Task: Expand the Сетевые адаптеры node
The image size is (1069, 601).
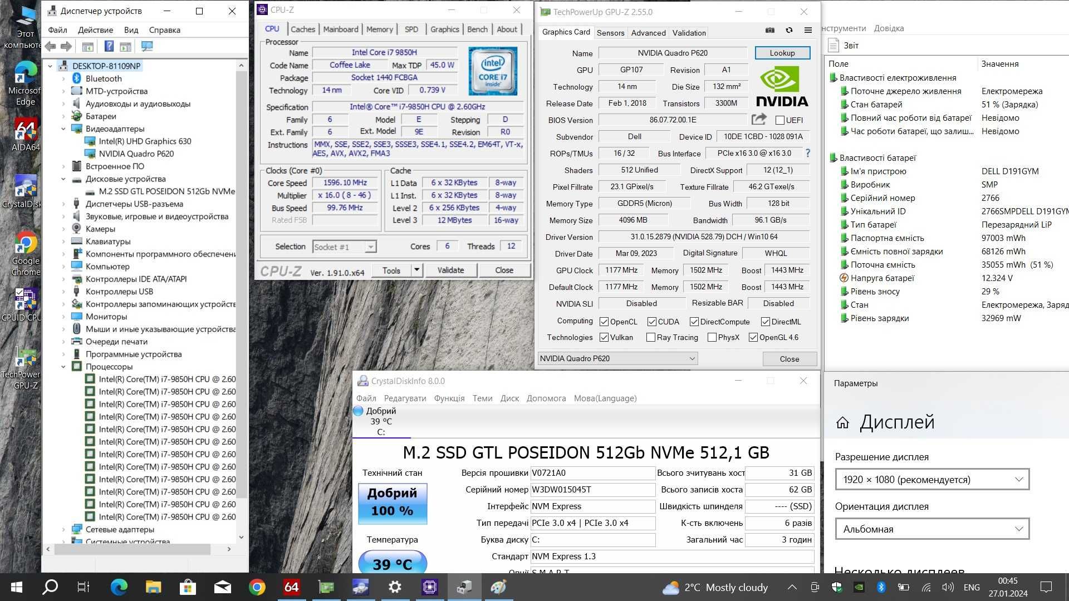Action: 63,529
